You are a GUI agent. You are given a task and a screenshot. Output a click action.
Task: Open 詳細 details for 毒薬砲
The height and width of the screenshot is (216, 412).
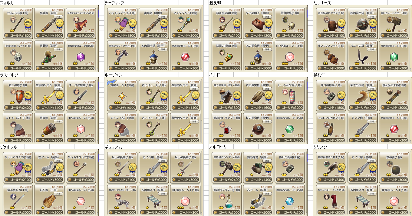58,49
